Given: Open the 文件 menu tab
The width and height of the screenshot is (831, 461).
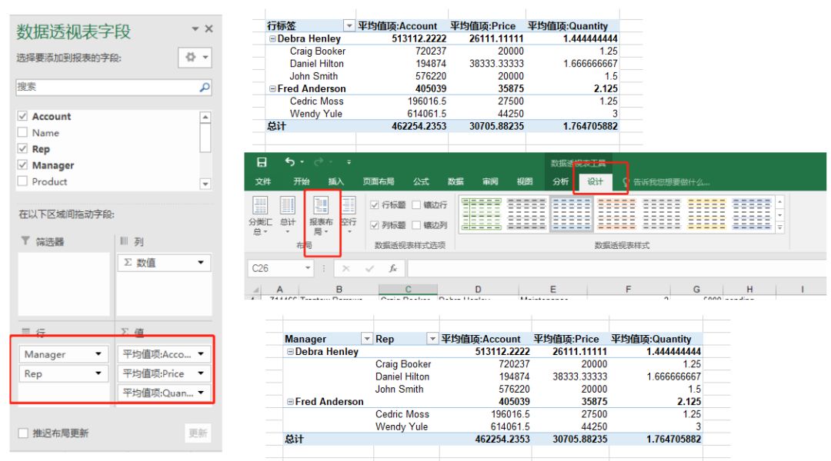Looking at the screenshot, I should [263, 181].
